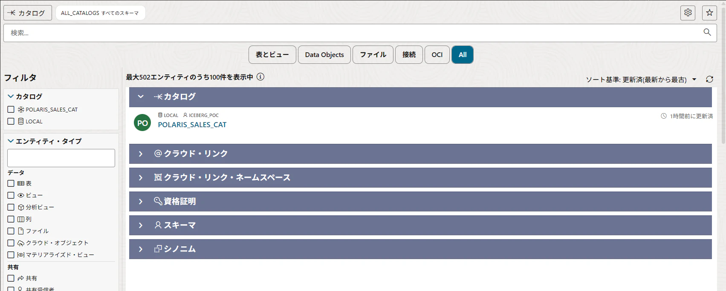This screenshot has height=291, width=726.
Task: Switch to the Data Objects tab
Action: [324, 54]
